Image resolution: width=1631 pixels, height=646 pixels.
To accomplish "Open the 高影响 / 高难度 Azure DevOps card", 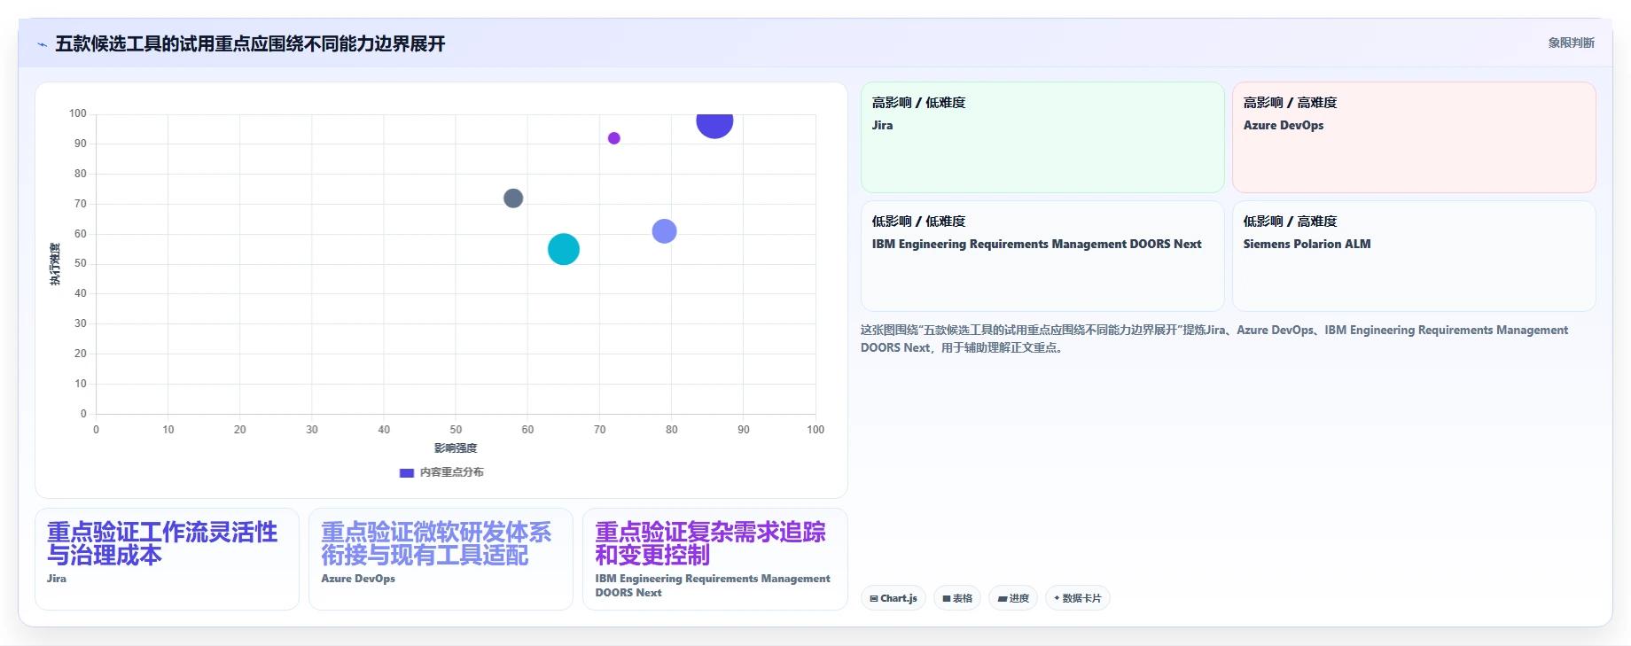I will (x=1414, y=137).
